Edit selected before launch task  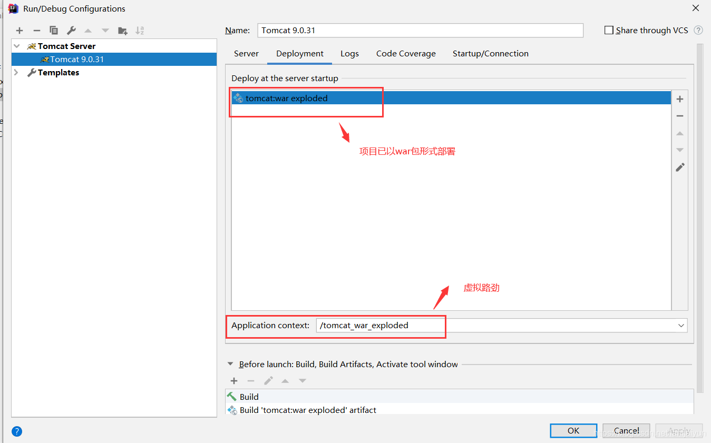click(x=268, y=381)
